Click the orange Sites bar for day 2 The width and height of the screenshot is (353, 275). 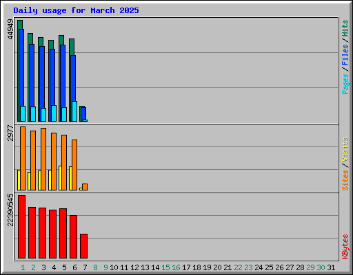pyautogui.click(x=33, y=160)
